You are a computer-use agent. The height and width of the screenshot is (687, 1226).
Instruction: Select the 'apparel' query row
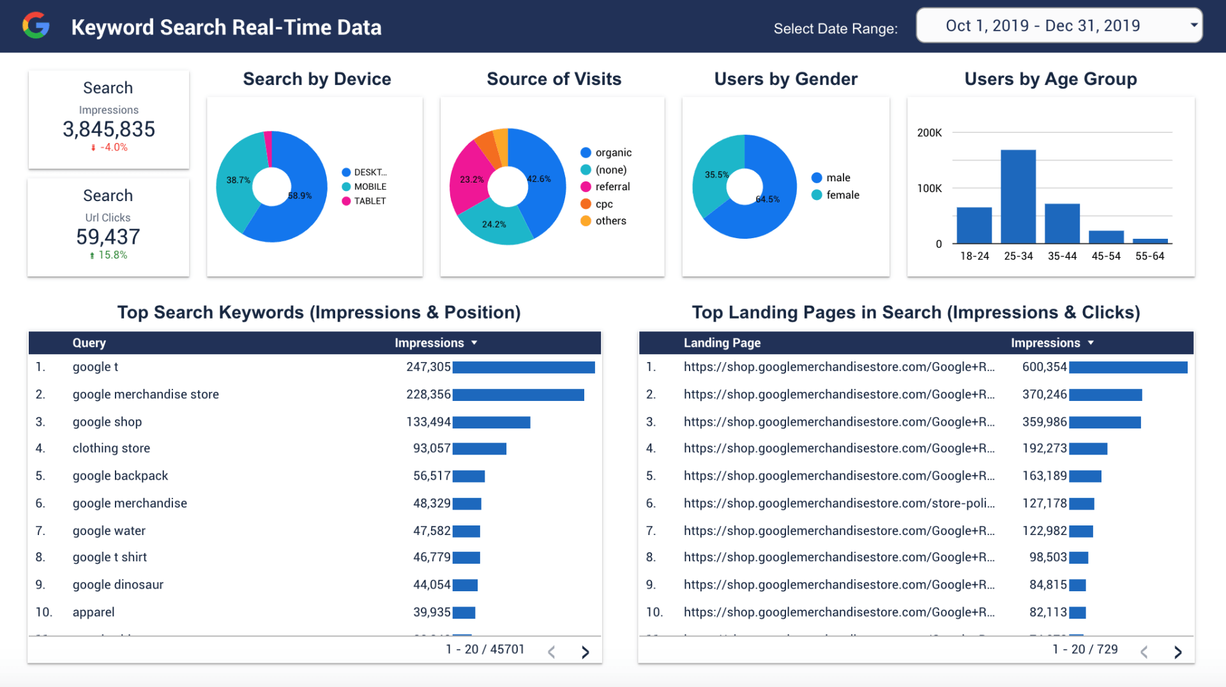pos(315,612)
